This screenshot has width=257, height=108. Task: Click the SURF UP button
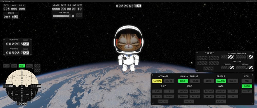pos(169,91)
